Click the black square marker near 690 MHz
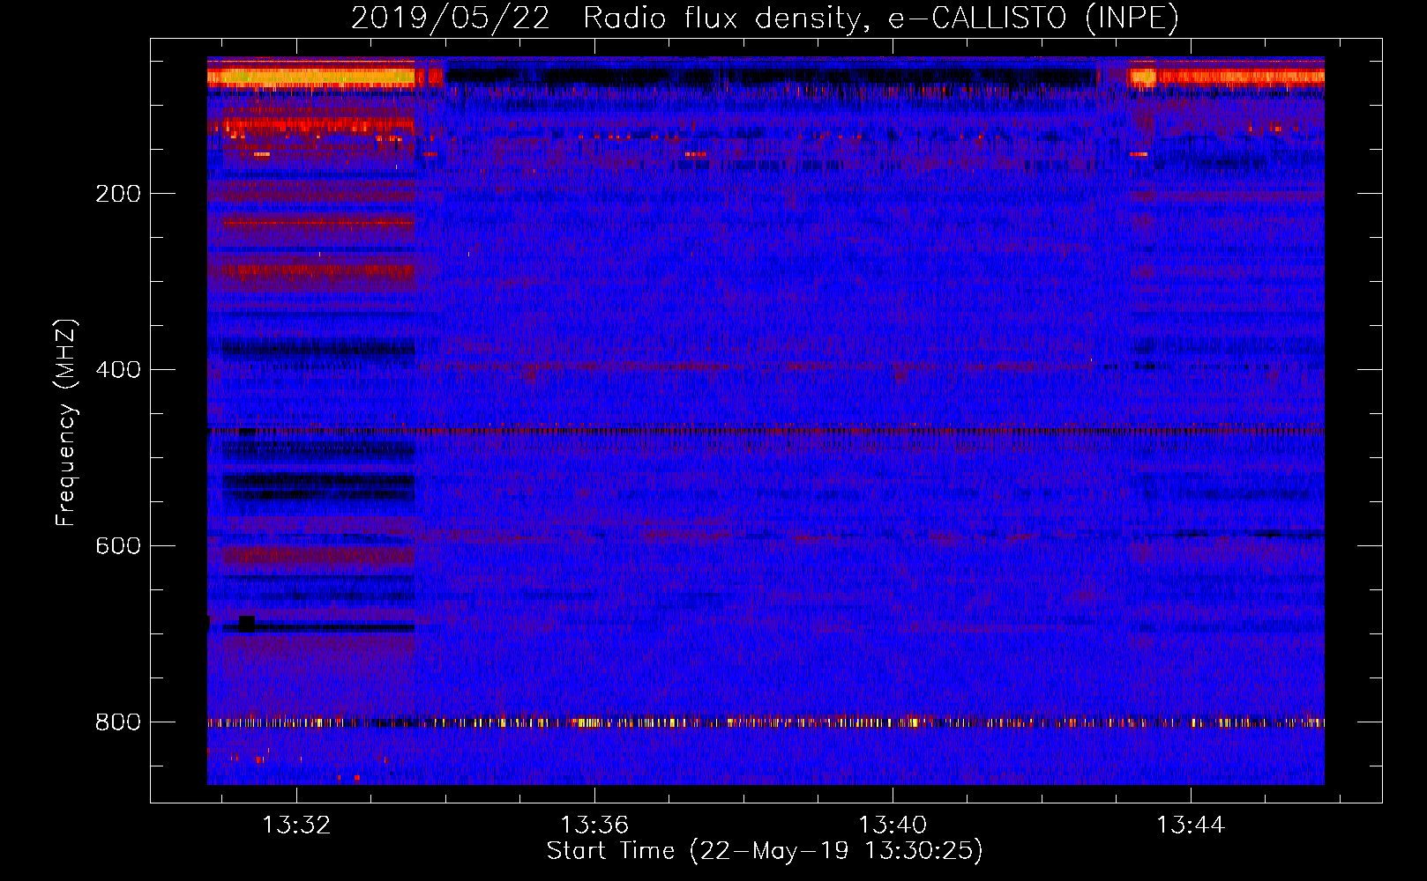The height and width of the screenshot is (881, 1427). point(247,624)
